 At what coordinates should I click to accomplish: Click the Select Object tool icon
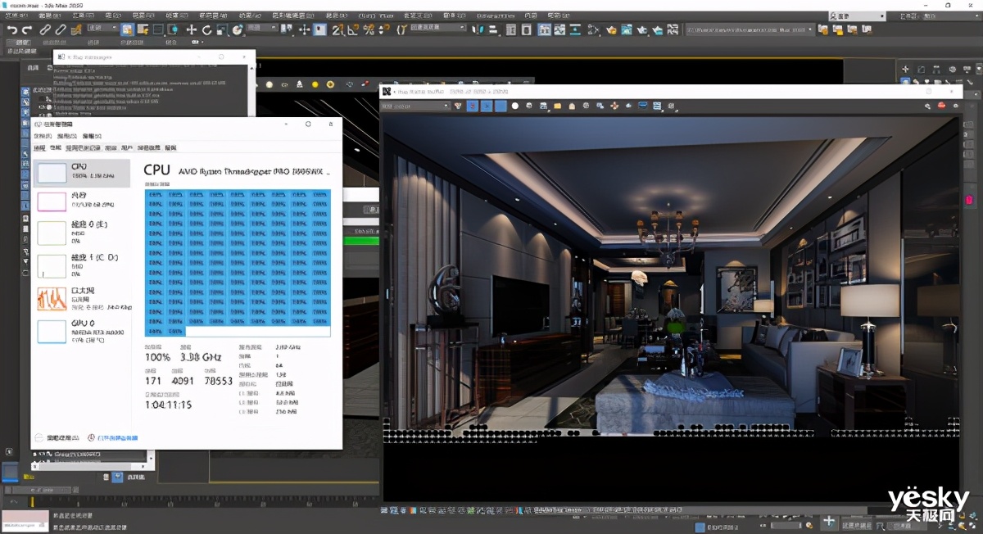click(128, 29)
